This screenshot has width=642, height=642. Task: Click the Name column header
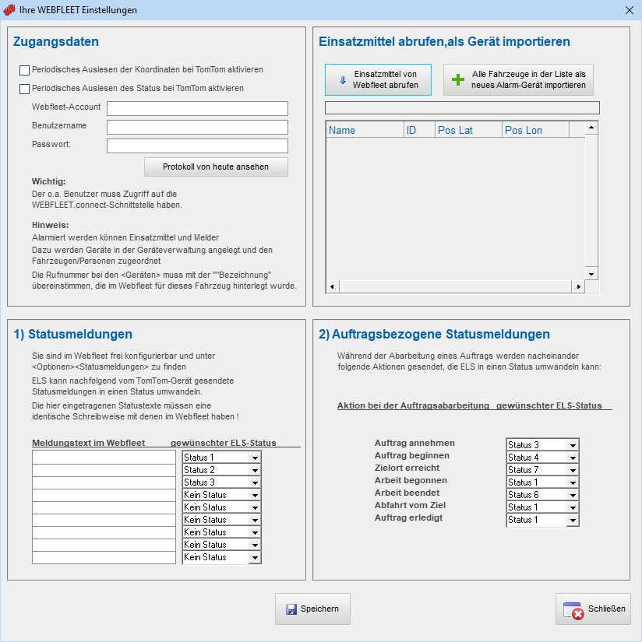coord(363,130)
